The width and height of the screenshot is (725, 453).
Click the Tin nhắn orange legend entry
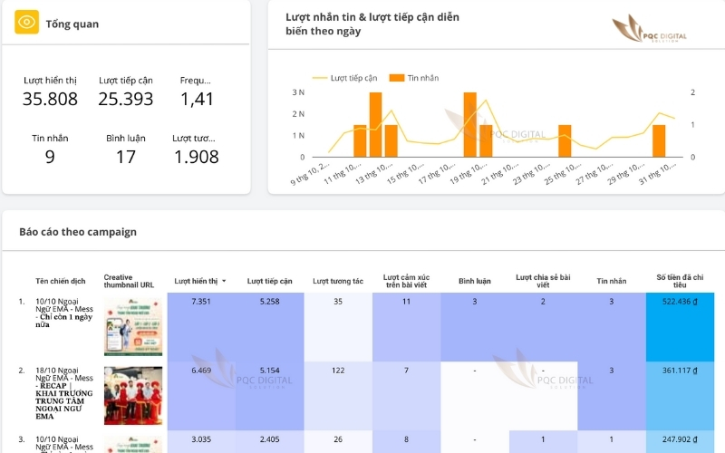[414, 78]
